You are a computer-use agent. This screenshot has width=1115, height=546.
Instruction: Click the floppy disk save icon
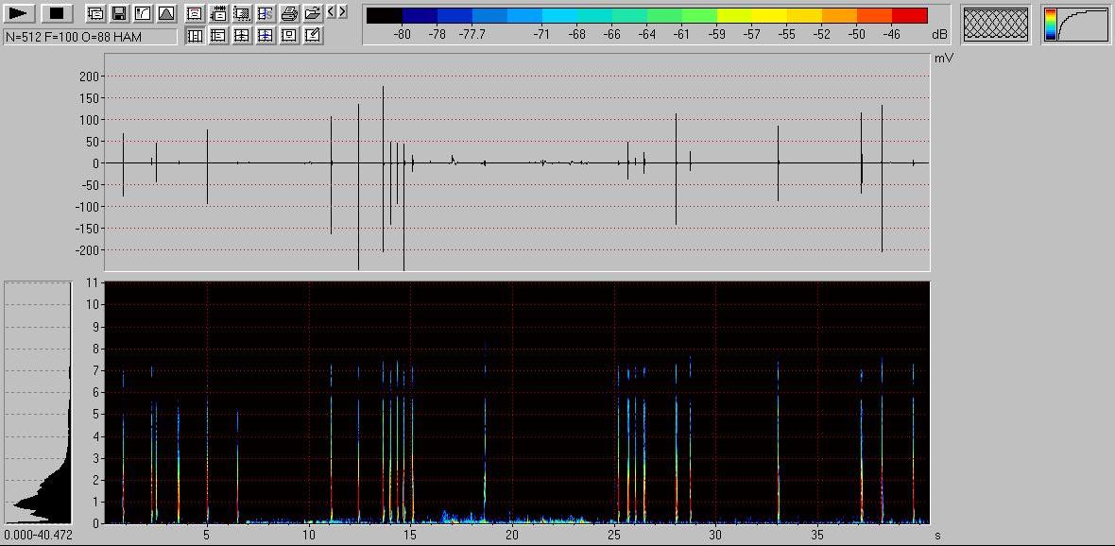pos(119,13)
